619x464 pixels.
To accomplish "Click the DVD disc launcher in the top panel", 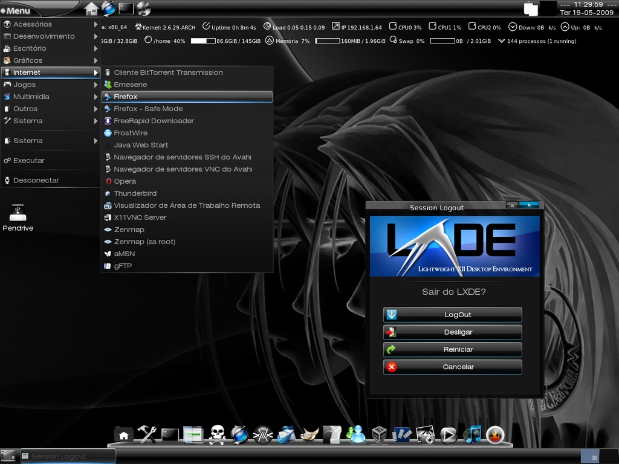I will [144, 8].
